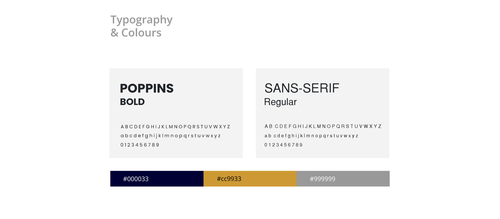Click the Typography heading word
The height and width of the screenshot is (219, 500).
tap(141, 20)
